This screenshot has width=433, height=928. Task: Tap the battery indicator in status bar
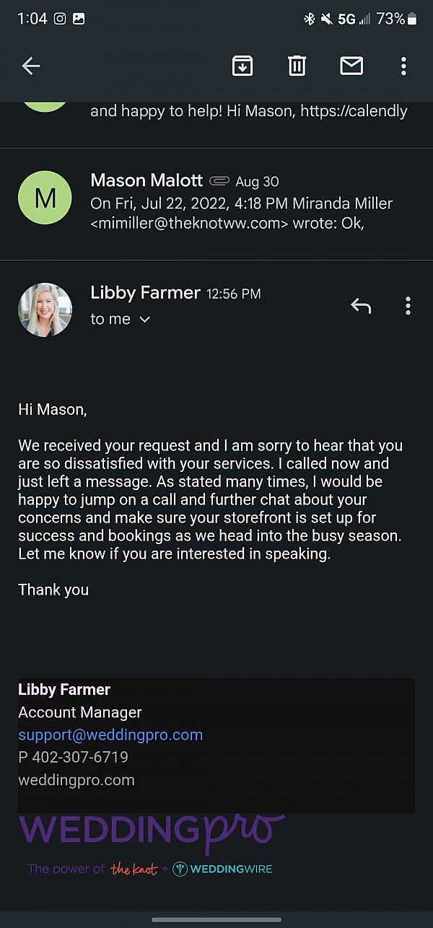click(x=412, y=19)
